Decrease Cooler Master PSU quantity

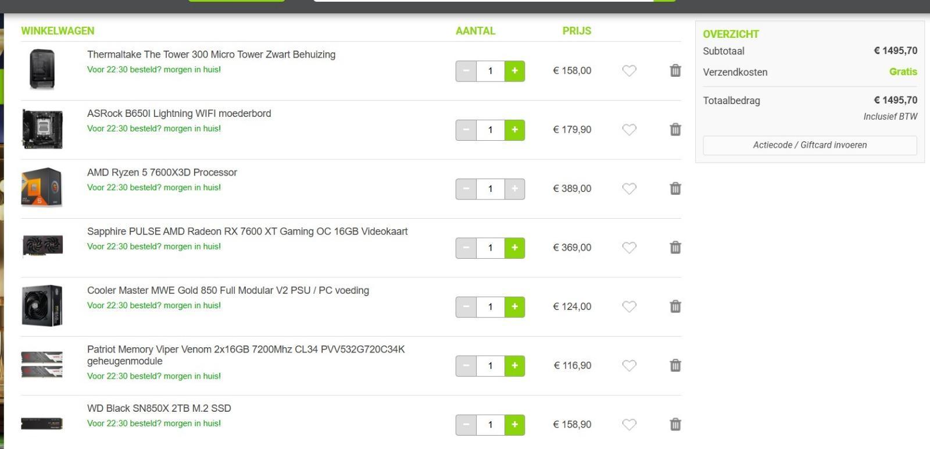(466, 307)
